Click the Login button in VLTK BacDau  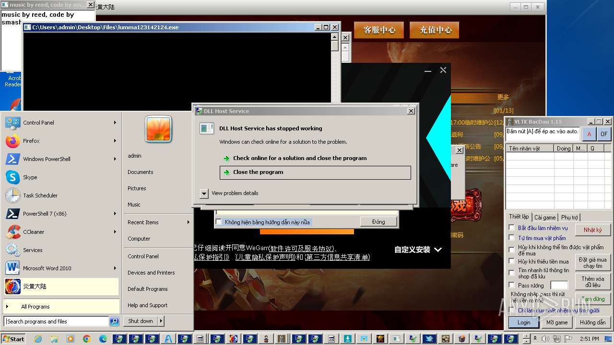point(524,322)
